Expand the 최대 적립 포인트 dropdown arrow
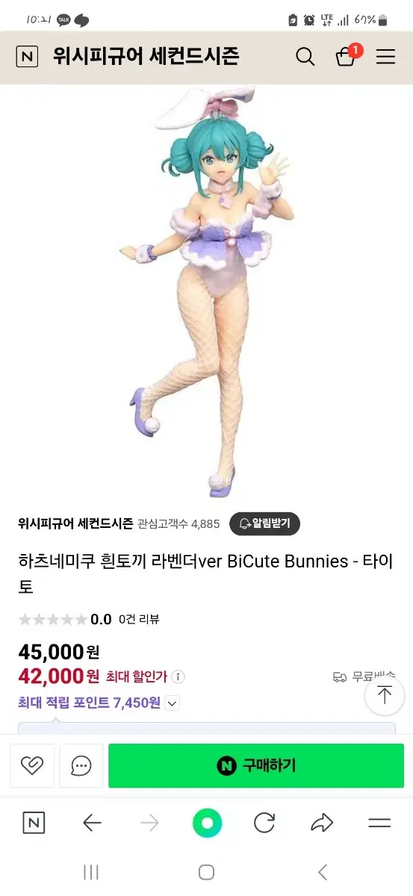413x896 pixels. (172, 703)
